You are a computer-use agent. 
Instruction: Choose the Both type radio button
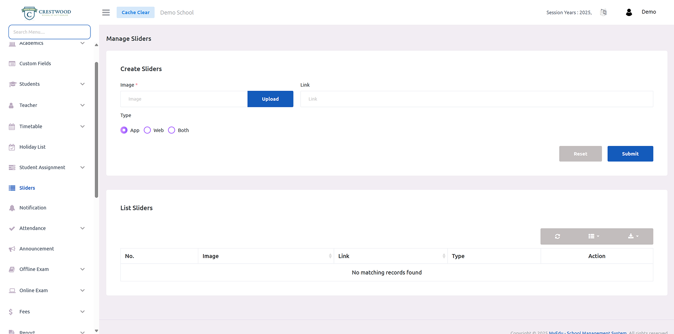(171, 130)
